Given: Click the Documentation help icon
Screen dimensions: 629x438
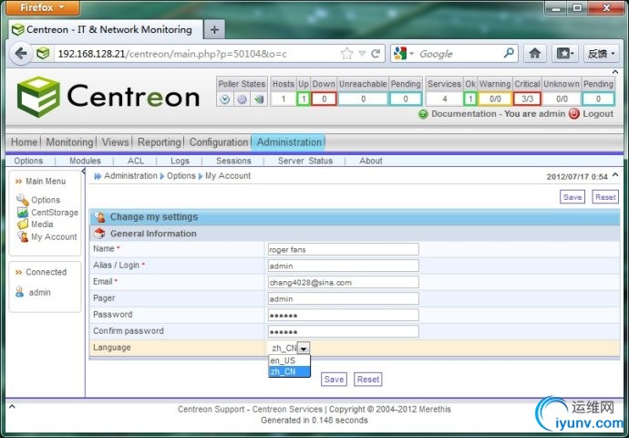Looking at the screenshot, I should [423, 114].
